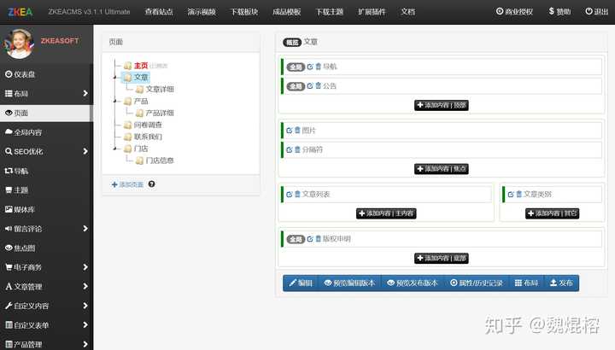Click the help question mark beside 添加页面
The height and width of the screenshot is (350, 615).
coord(151,184)
